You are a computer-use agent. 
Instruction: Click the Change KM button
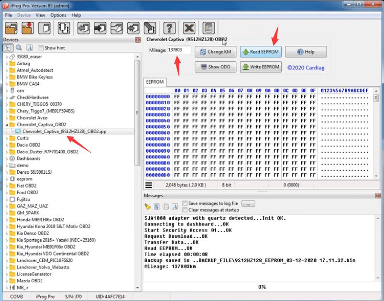[x=216, y=52]
